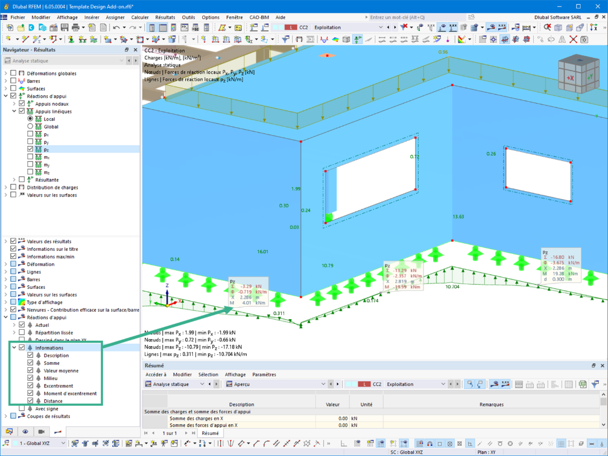Click Accéder à in Résumé panel
The image size is (608, 456).
pos(156,375)
